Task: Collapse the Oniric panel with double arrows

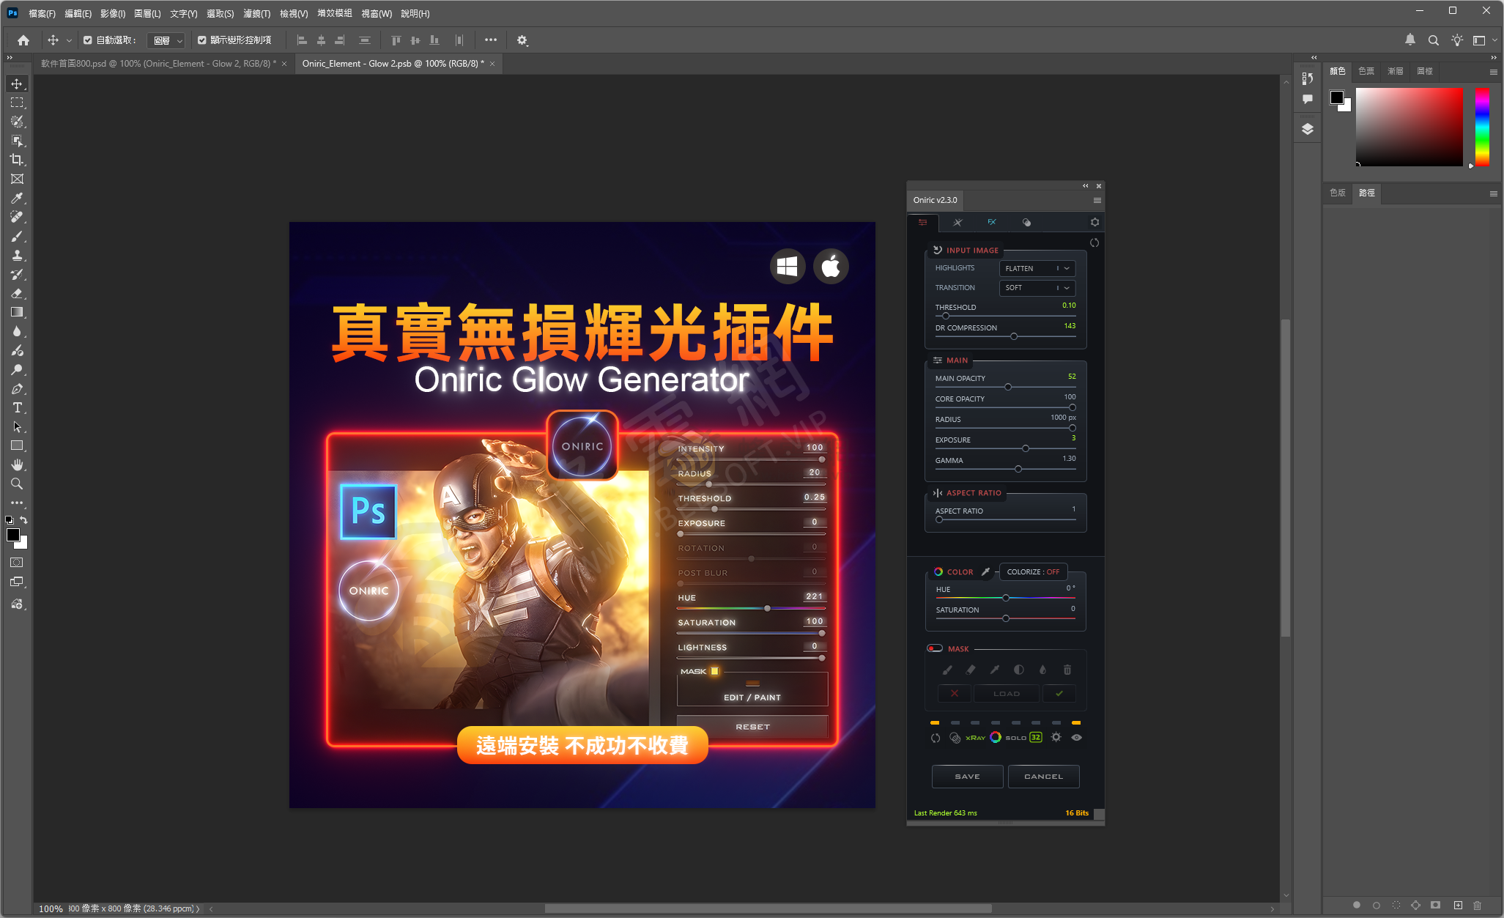Action: click(x=1086, y=186)
